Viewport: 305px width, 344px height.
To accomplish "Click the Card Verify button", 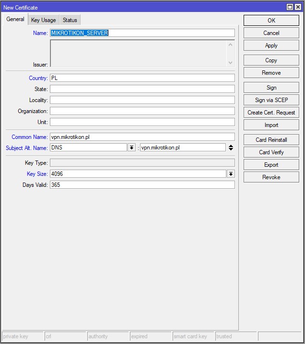I will pyautogui.click(x=271, y=152).
